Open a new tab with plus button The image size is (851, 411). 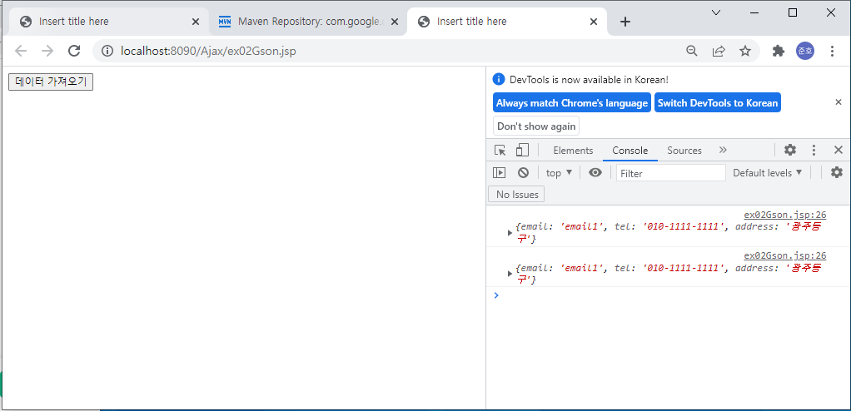(x=625, y=22)
